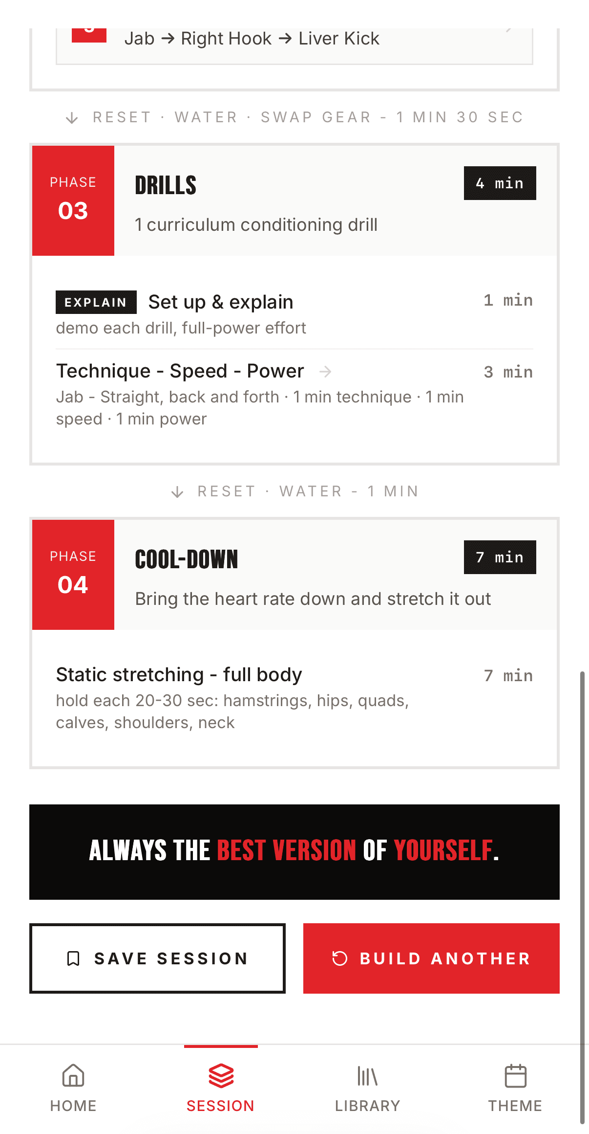Open the Home tab icon
Screen dimensions: 589x1134
(73, 1075)
